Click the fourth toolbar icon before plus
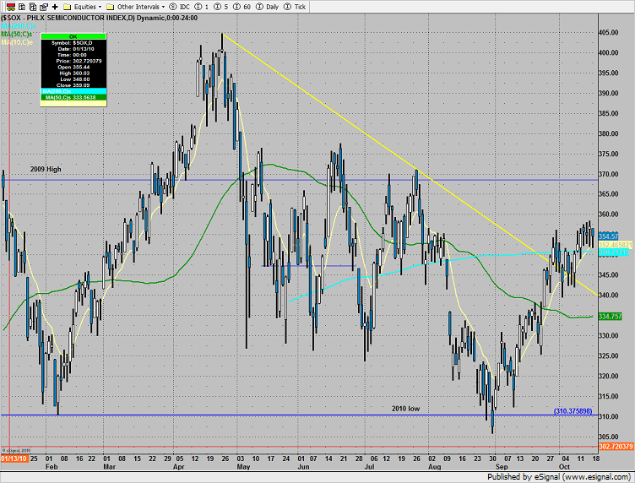Image resolution: width=635 pixels, height=483 pixels. (x=42, y=5)
